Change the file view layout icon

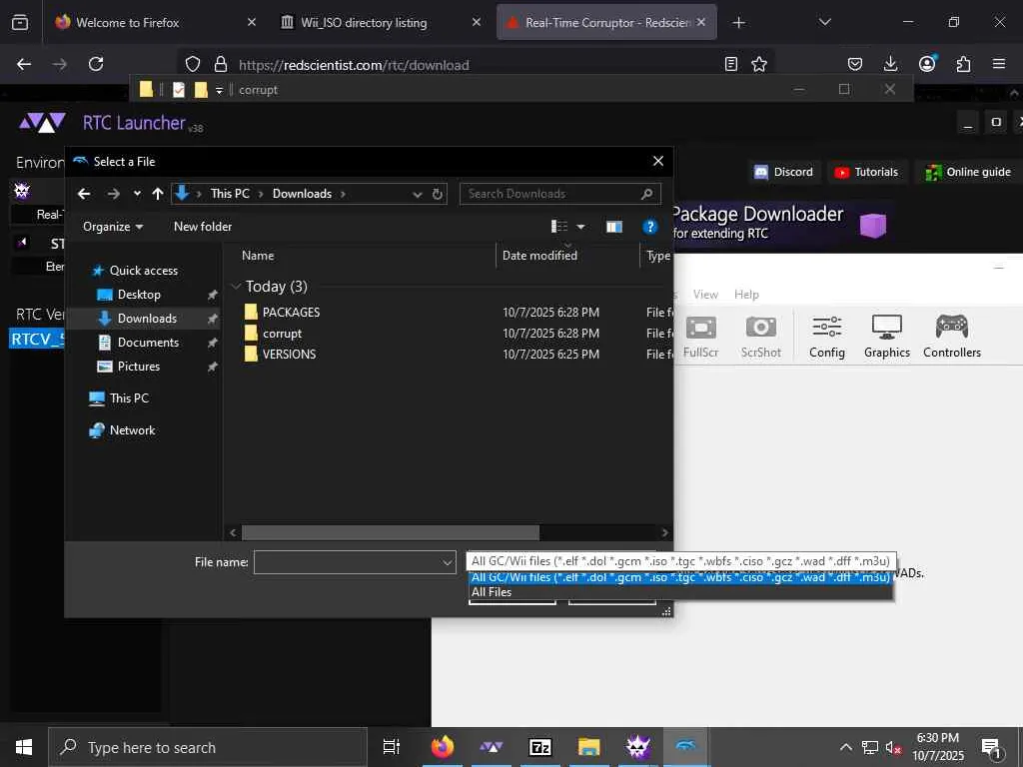point(559,227)
